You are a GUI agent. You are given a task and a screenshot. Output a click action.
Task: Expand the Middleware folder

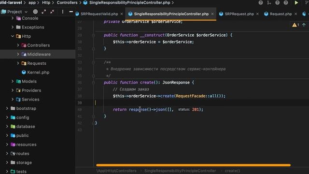(x=18, y=54)
